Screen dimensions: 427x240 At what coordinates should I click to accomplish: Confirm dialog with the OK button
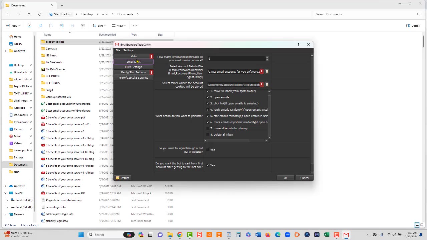286,178
